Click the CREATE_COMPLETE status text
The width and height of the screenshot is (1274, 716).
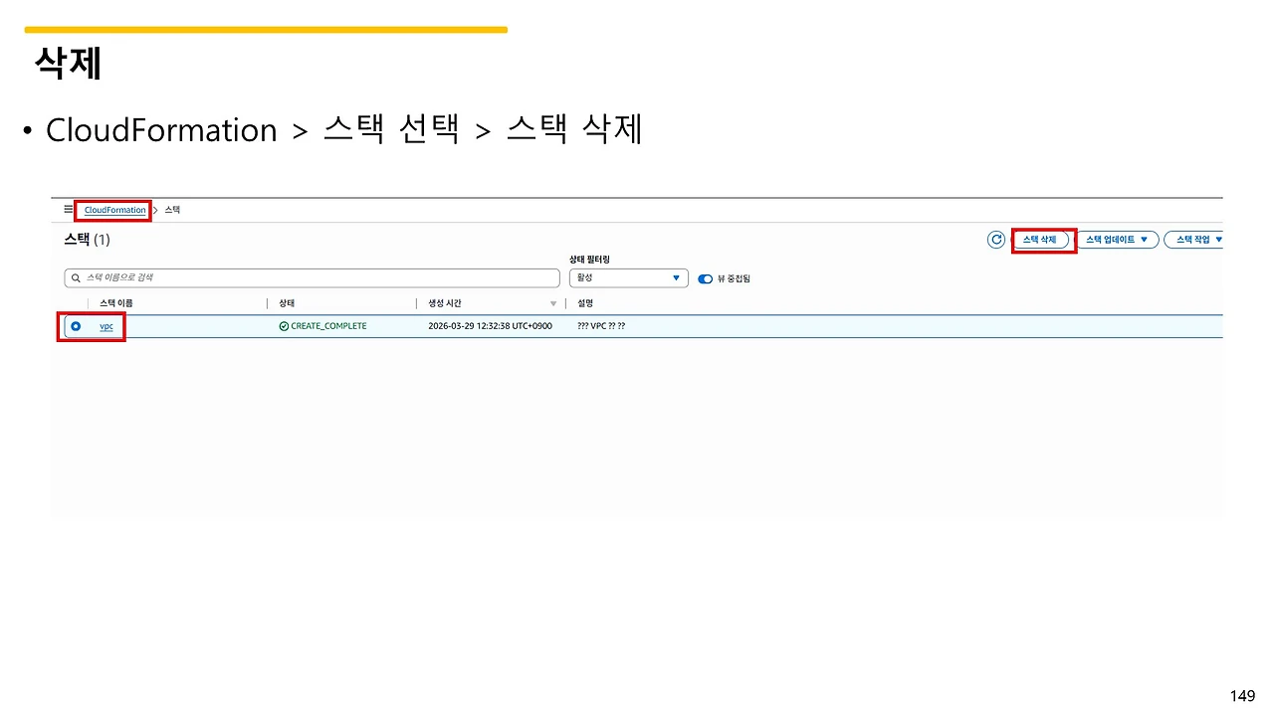[328, 325]
